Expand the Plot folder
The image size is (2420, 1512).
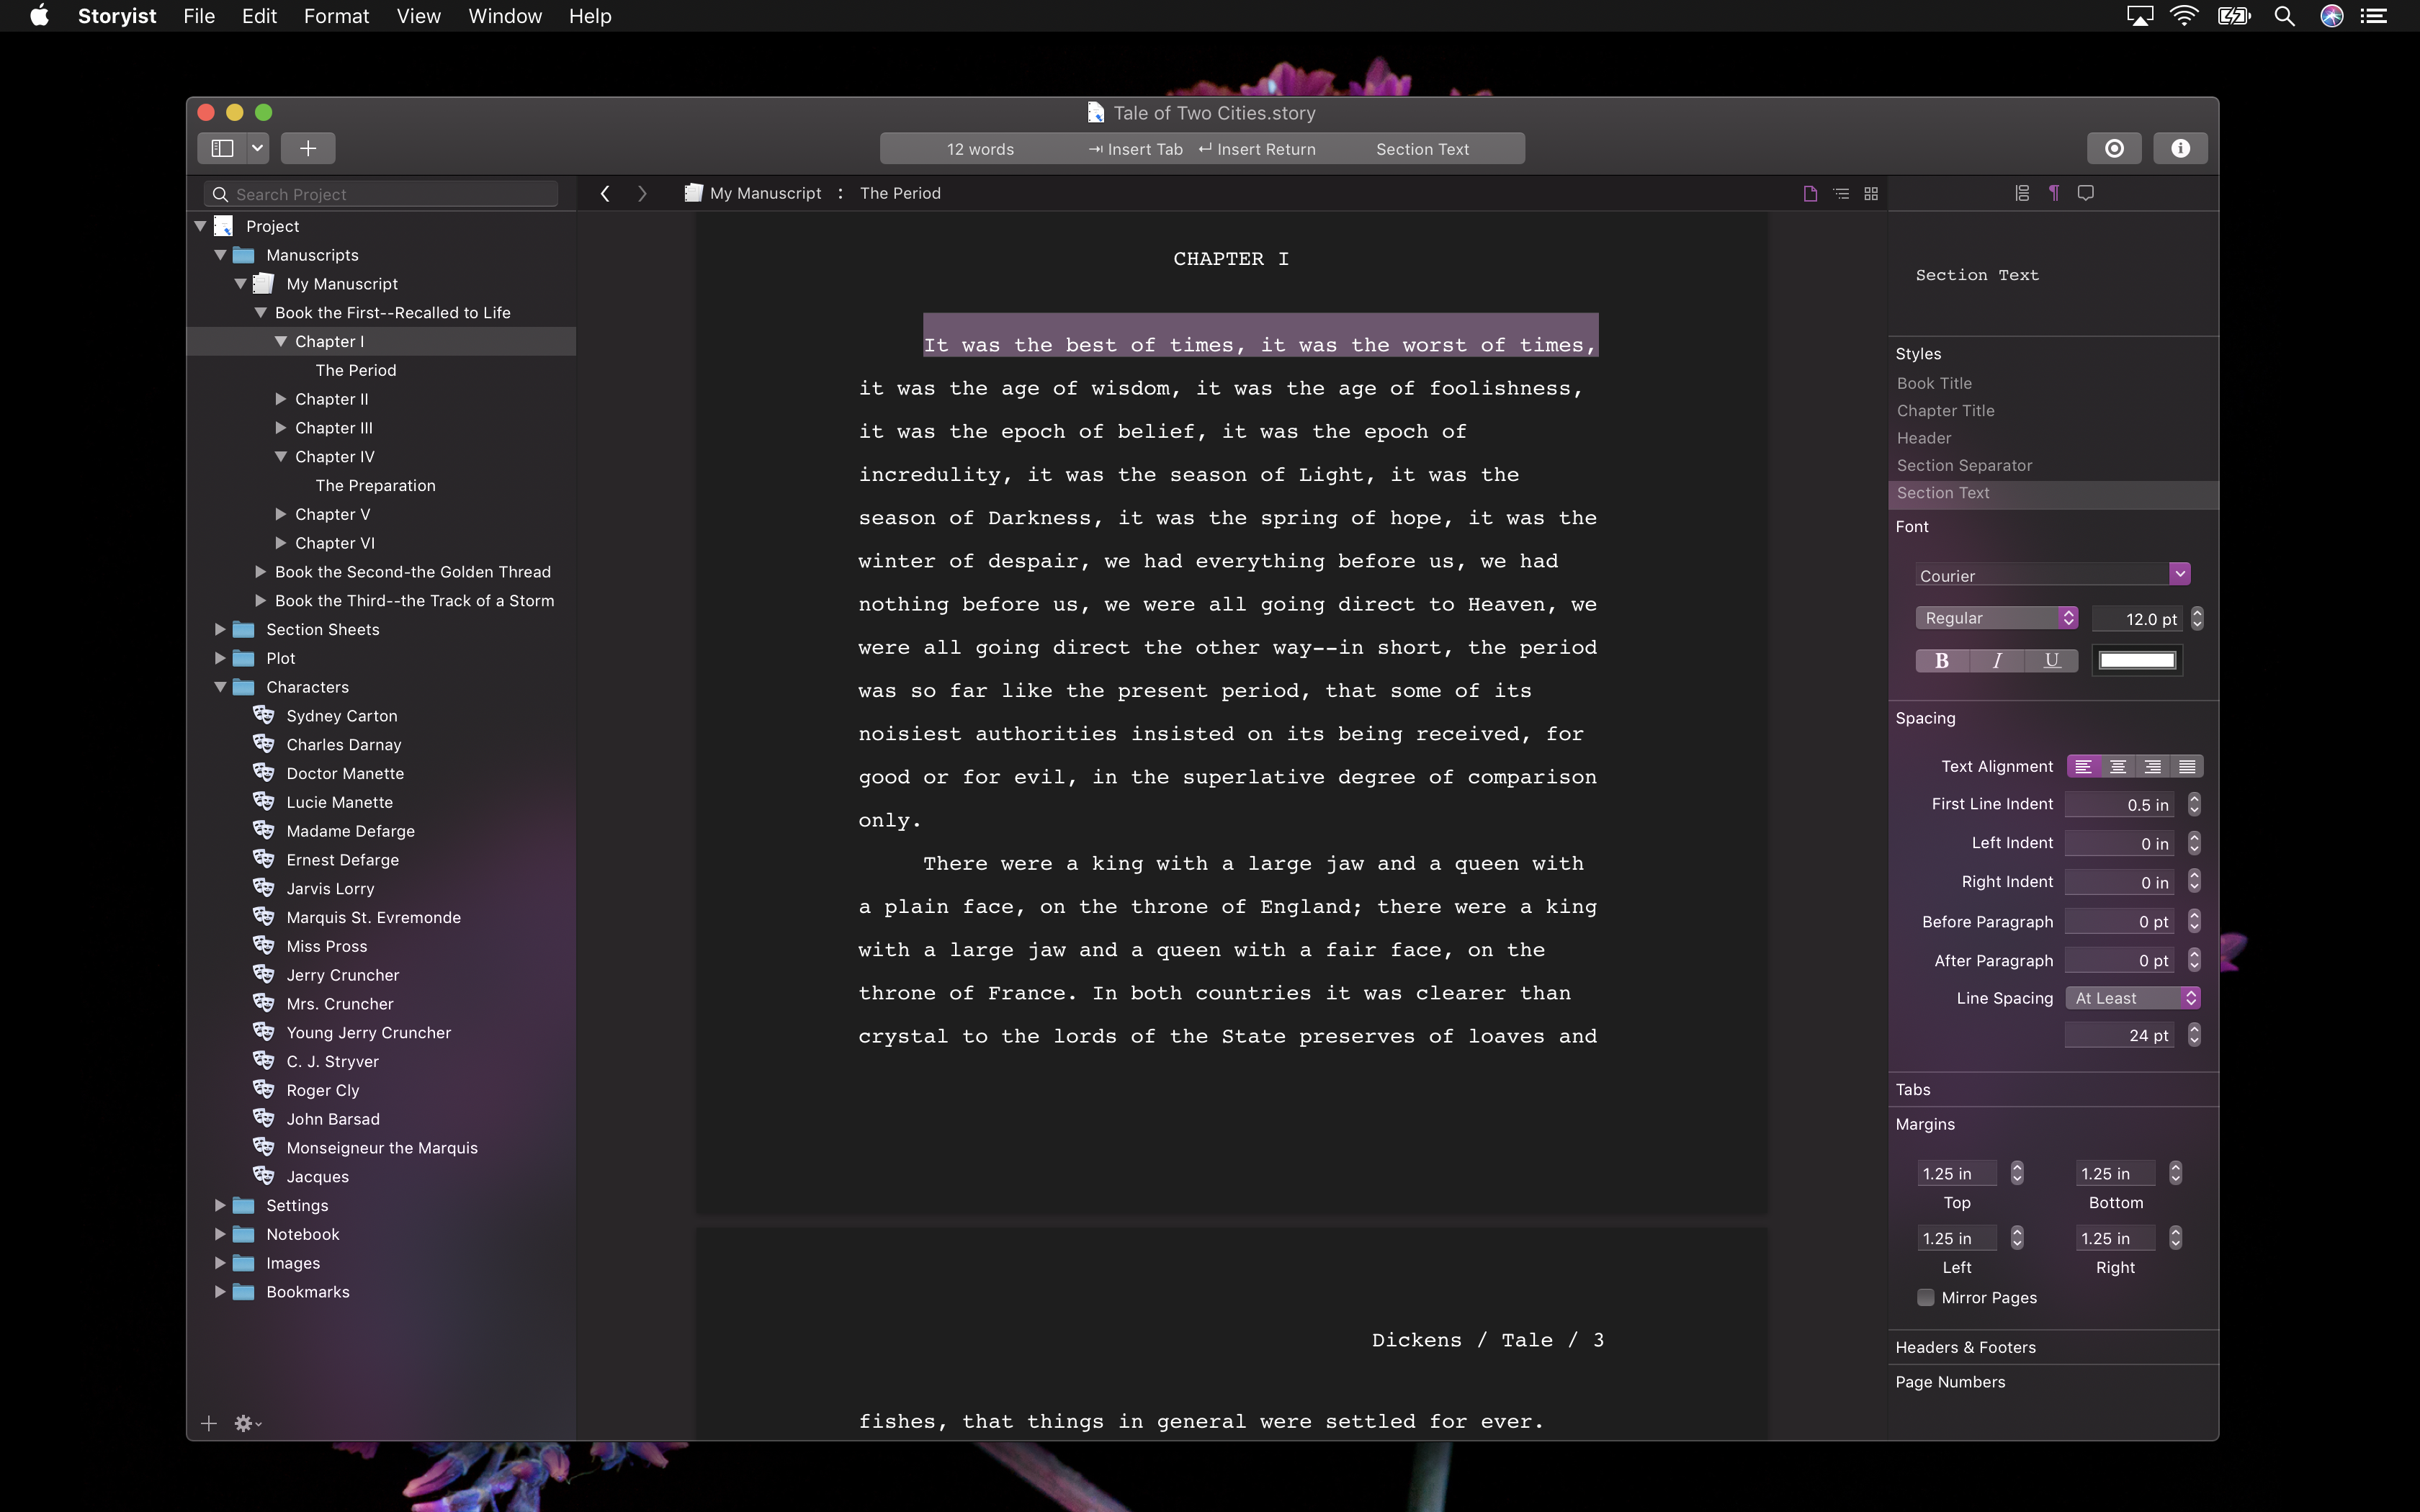[220, 658]
